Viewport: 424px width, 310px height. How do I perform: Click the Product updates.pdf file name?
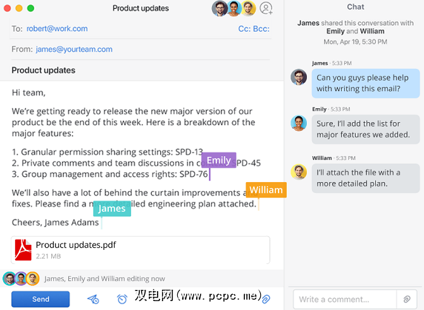pyautogui.click(x=76, y=245)
